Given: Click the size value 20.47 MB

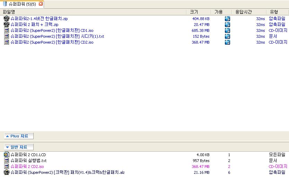Looking at the screenshot, I should click(201, 25).
